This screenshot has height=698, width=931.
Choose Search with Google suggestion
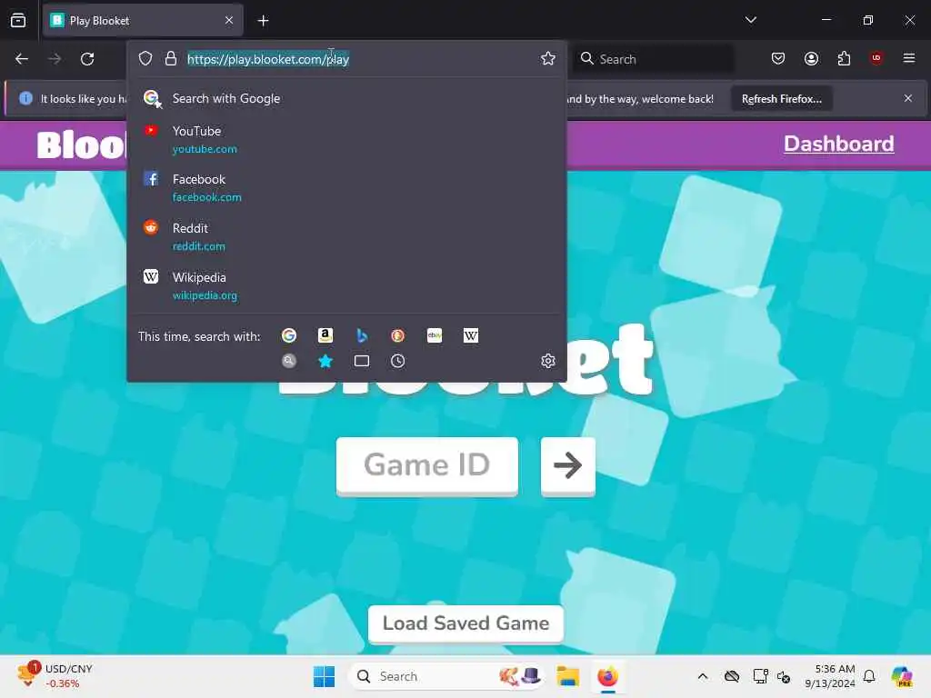coord(346,98)
